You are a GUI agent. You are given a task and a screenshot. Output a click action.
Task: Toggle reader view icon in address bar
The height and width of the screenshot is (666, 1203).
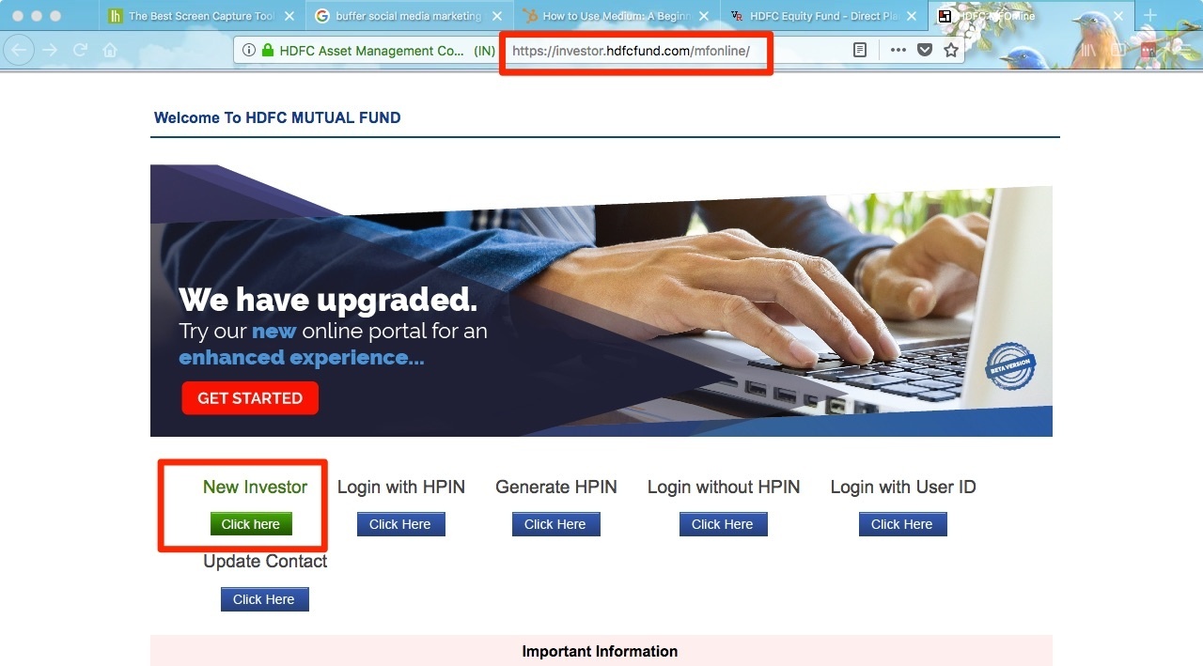(x=859, y=51)
